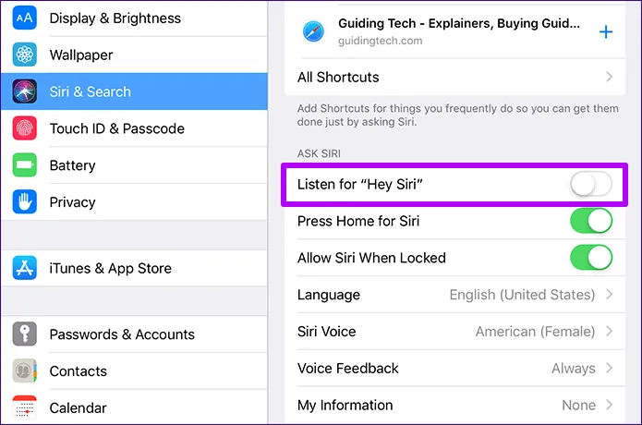Tap the Touch ID fingerprint icon
642x425 pixels.
25,128
